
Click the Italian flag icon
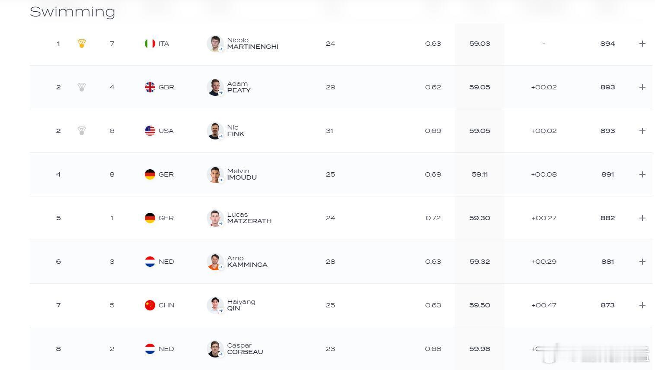tap(150, 44)
